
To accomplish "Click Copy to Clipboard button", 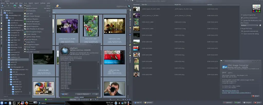I will pyautogui.click(x=83, y=94).
